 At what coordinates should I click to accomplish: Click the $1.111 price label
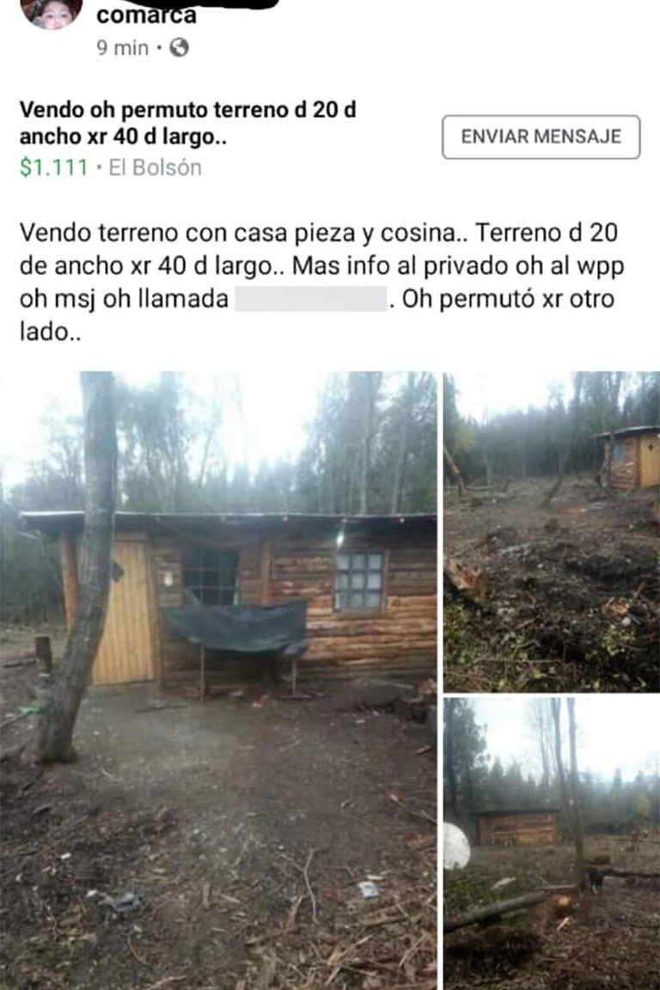tap(53, 168)
